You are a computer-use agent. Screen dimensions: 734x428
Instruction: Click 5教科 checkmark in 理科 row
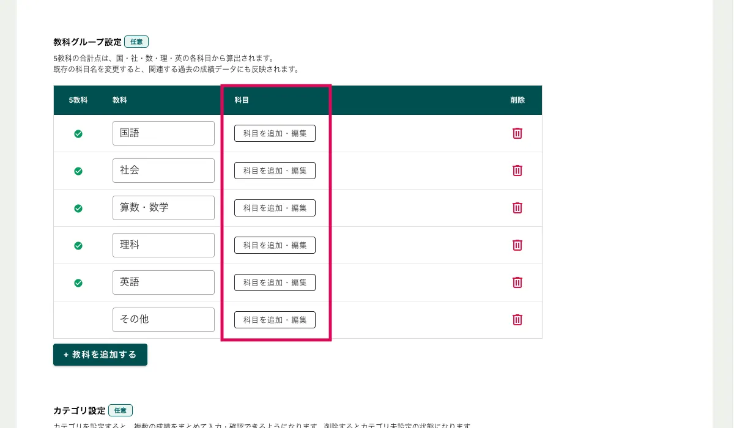[x=78, y=246]
